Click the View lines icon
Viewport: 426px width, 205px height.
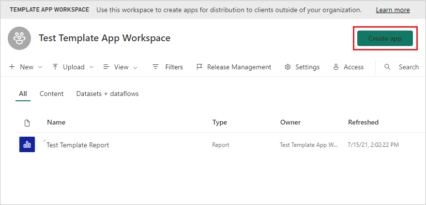point(106,67)
